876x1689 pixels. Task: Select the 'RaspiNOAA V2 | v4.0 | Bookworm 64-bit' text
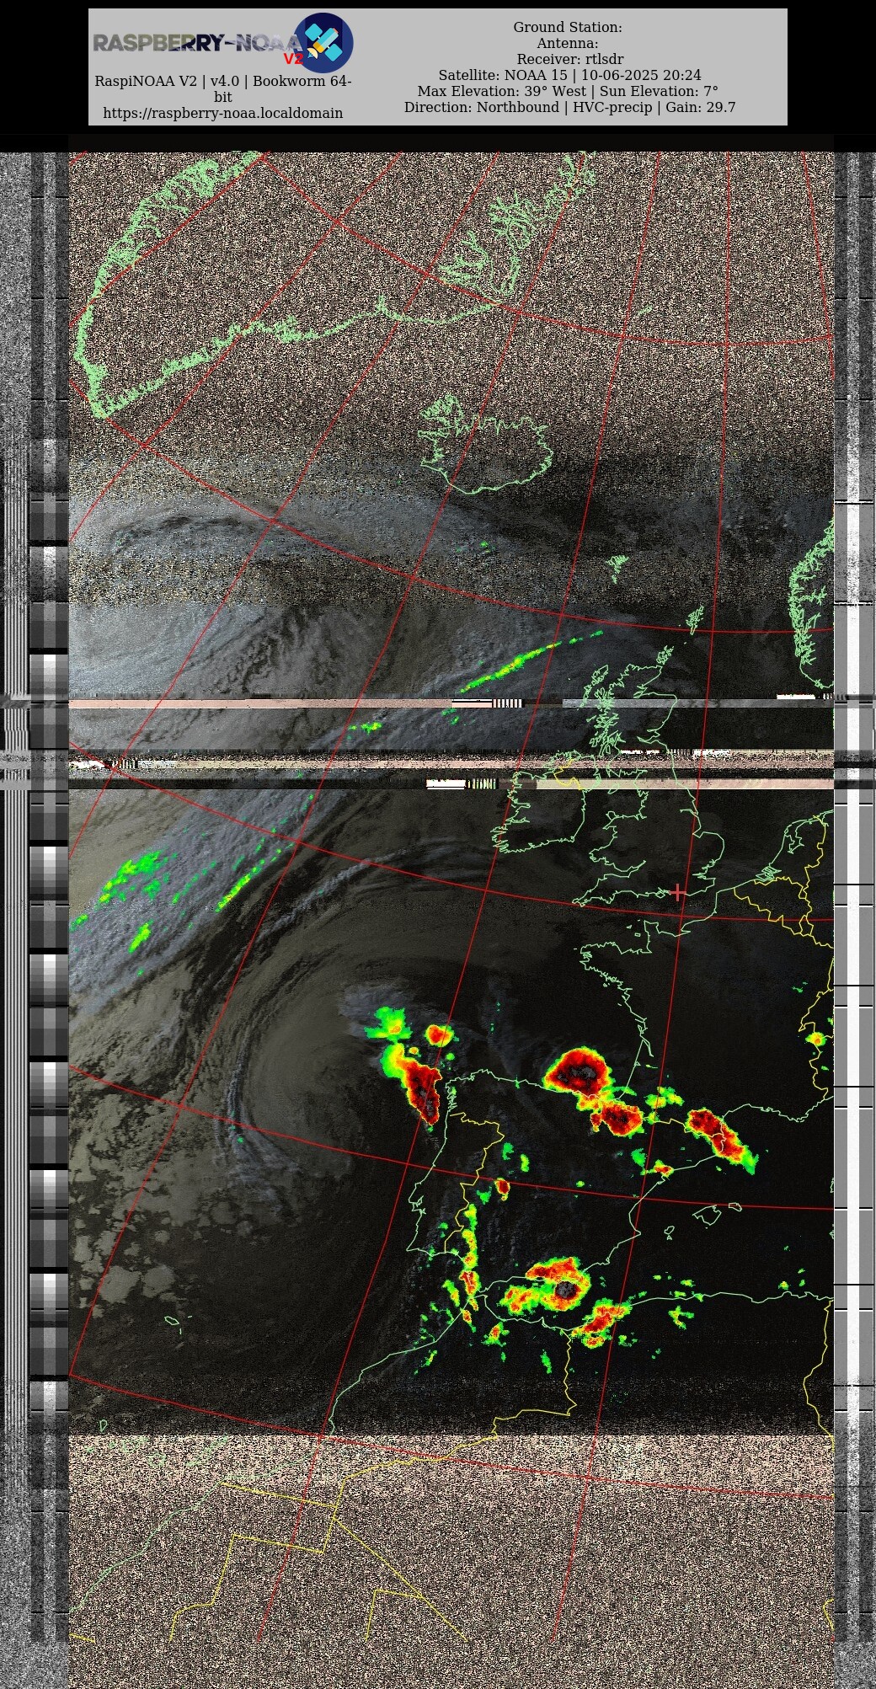pyautogui.click(x=223, y=88)
